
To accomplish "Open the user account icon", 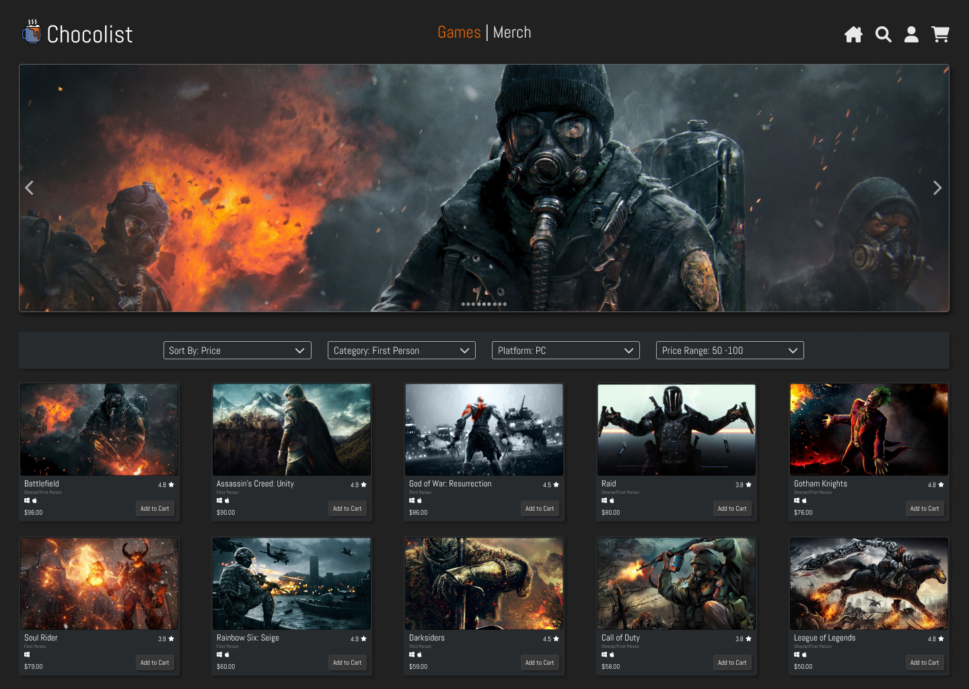I will pyautogui.click(x=911, y=34).
